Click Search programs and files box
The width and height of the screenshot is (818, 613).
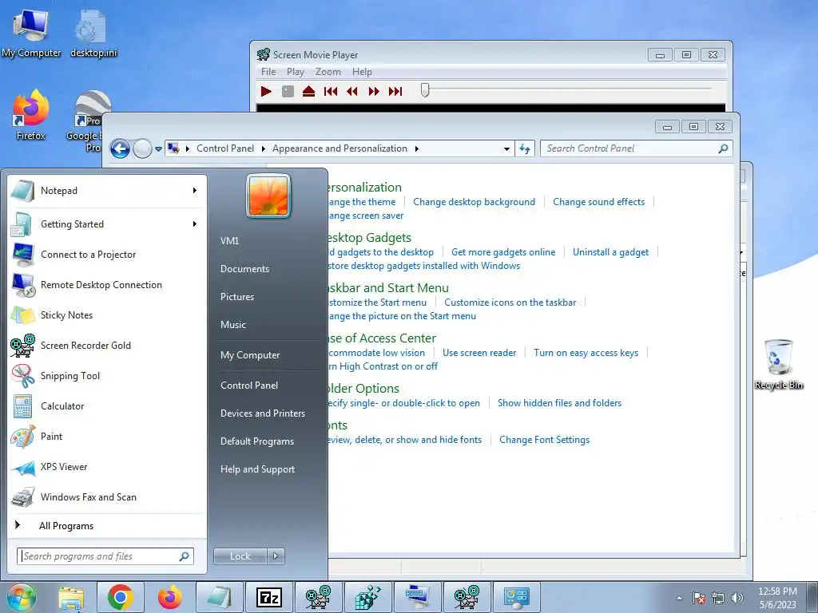click(x=105, y=556)
